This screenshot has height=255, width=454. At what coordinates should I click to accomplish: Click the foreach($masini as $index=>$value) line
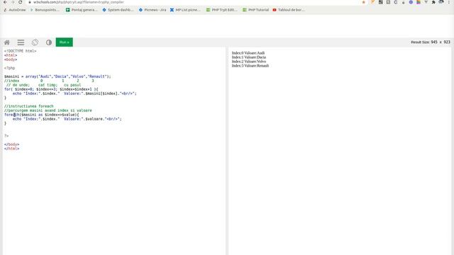(41, 115)
